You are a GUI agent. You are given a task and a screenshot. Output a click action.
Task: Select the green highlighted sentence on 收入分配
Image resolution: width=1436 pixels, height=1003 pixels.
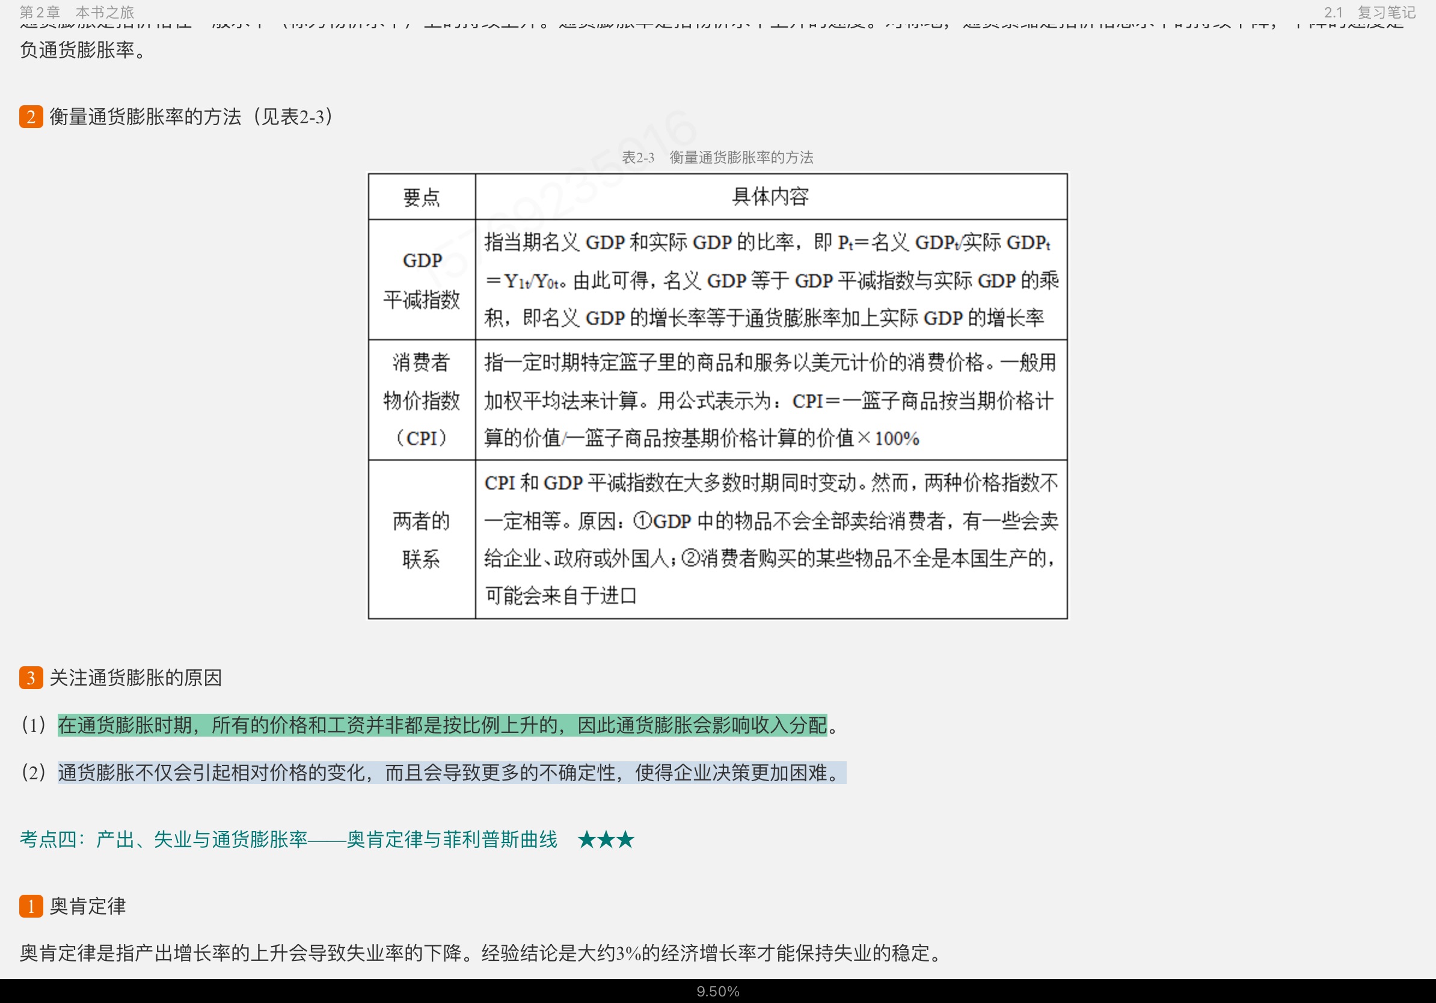point(441,725)
